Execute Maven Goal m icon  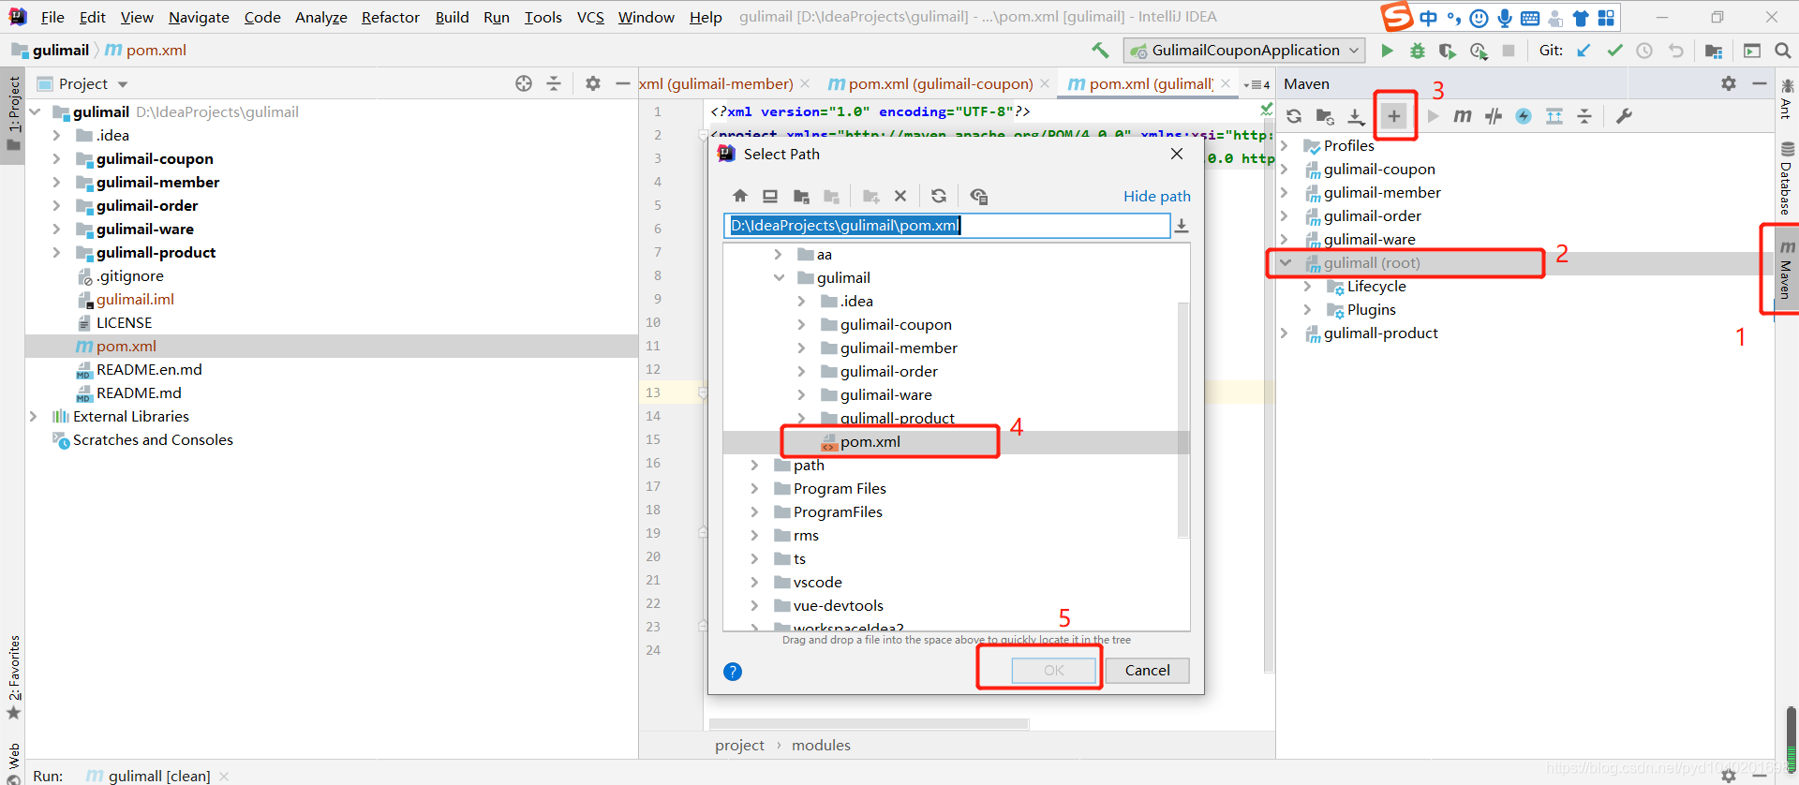click(x=1463, y=116)
